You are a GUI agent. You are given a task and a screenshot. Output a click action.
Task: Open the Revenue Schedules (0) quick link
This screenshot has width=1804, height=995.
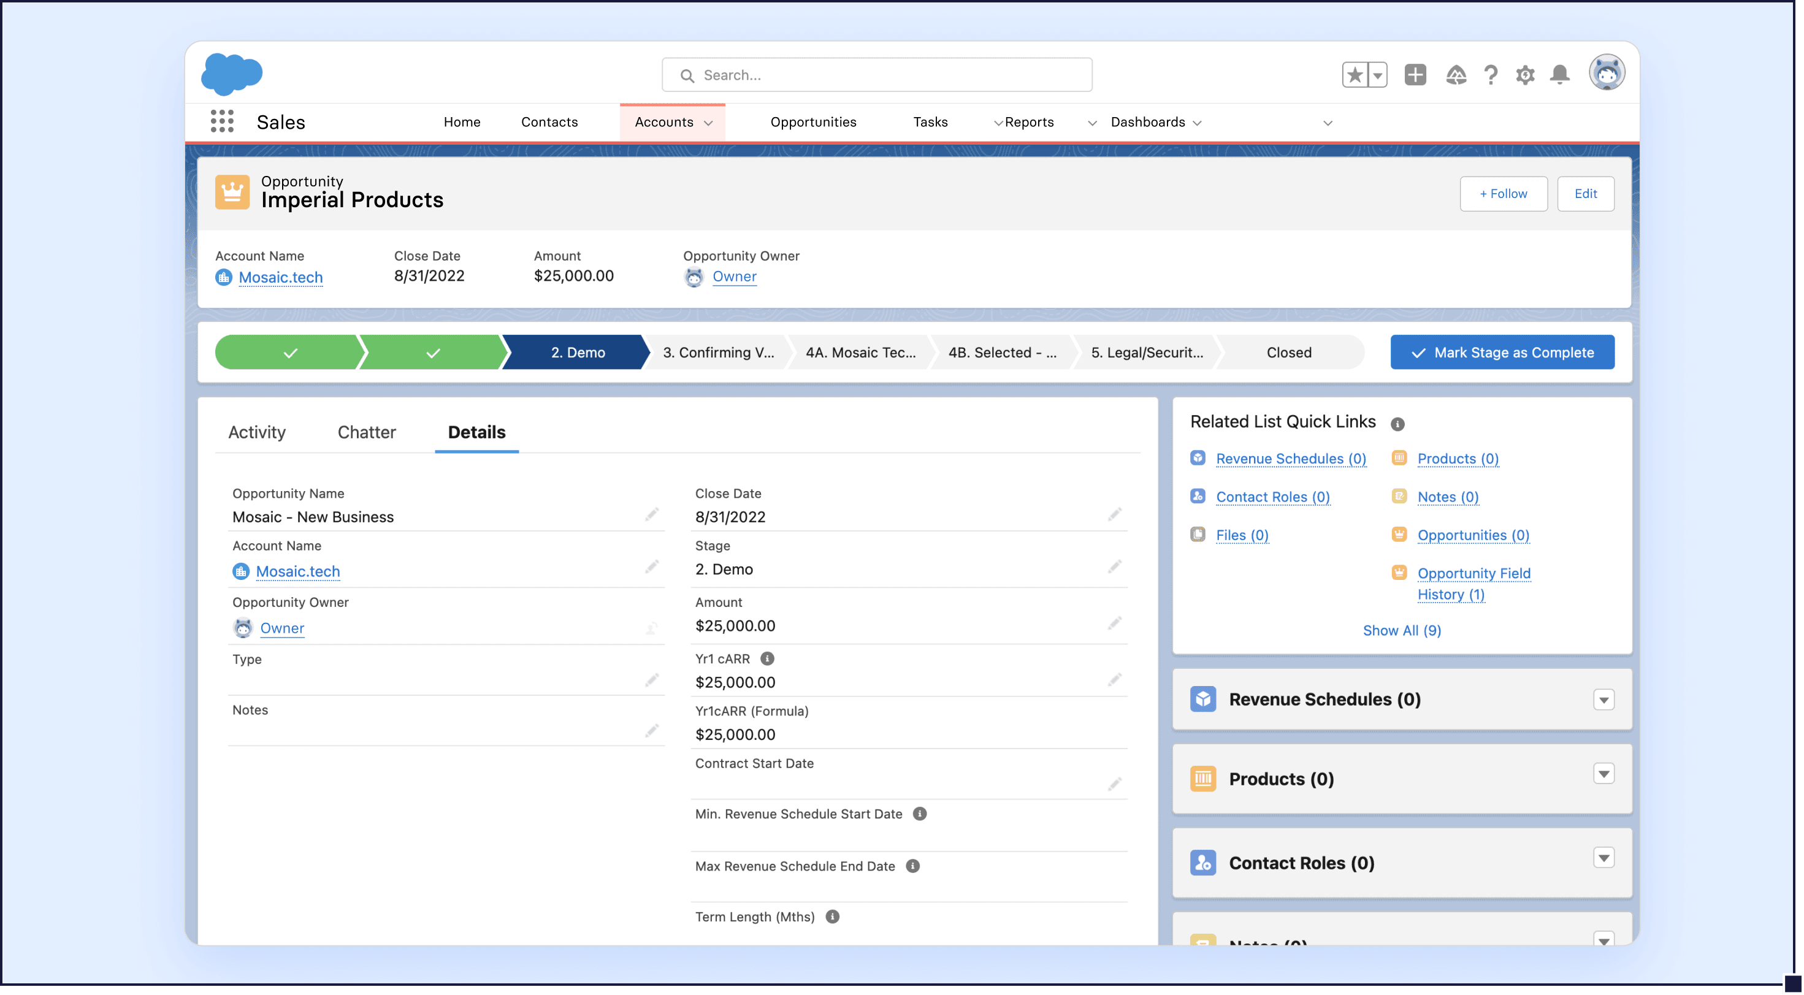(x=1290, y=459)
